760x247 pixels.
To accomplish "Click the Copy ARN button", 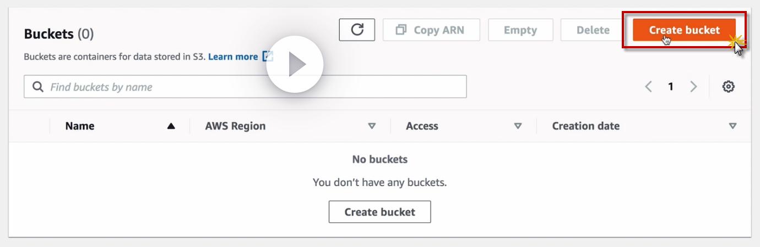I will click(x=431, y=30).
